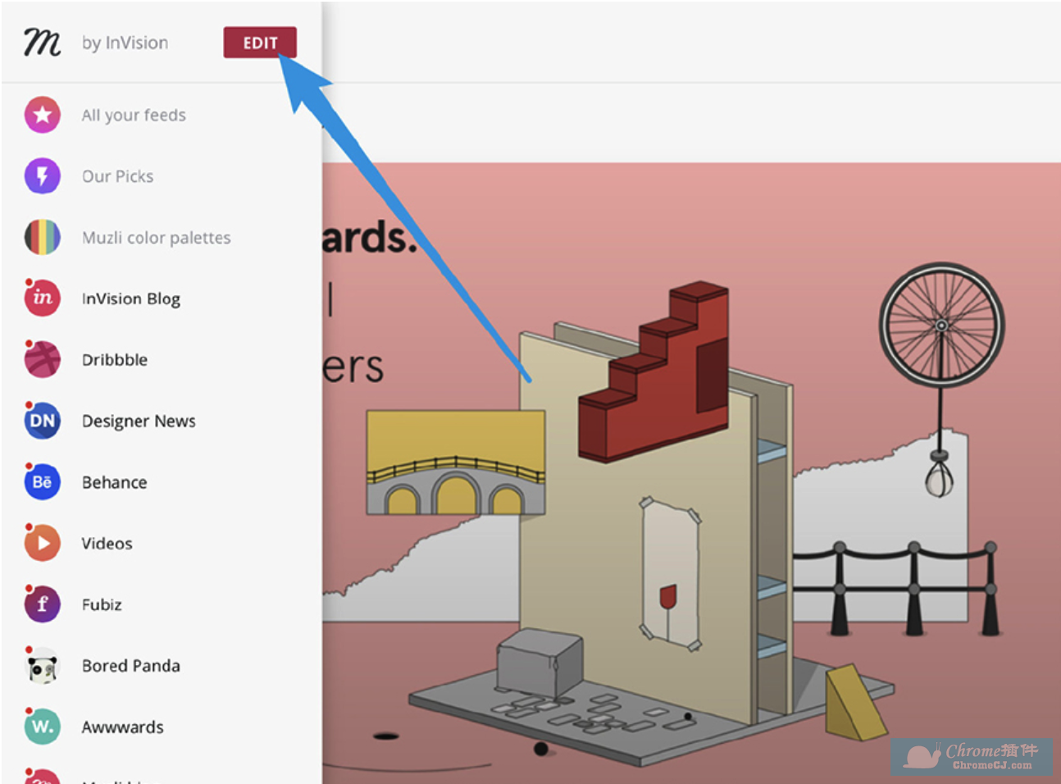The height and width of the screenshot is (784, 1061).
Task: Select Our Picks menu entry
Action: tap(117, 176)
